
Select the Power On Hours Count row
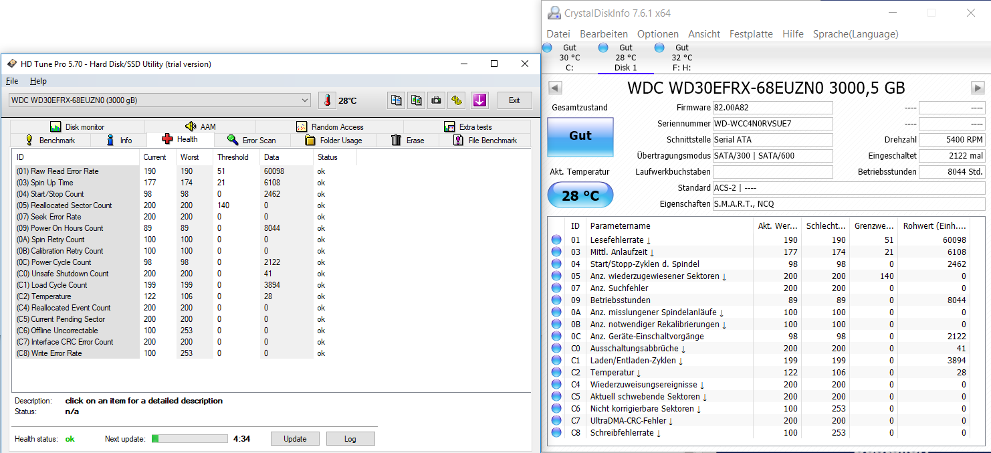click(185, 228)
